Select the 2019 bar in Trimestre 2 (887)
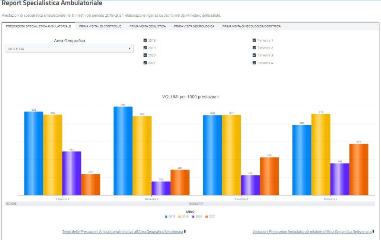381x240 pixels. (142, 156)
